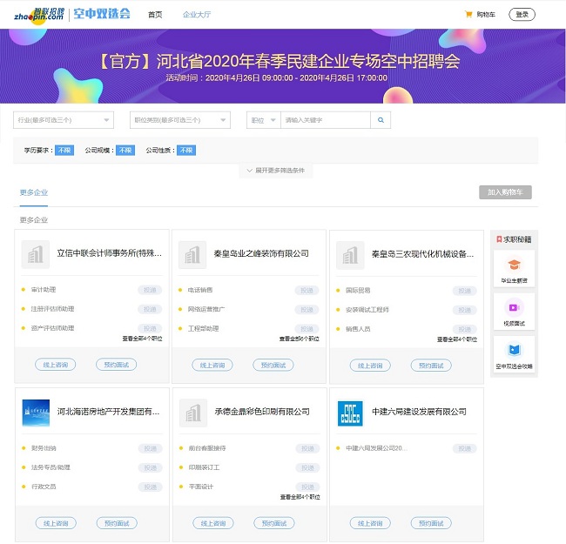
Task: Select 不限 for 公司性质
Action: (x=186, y=150)
